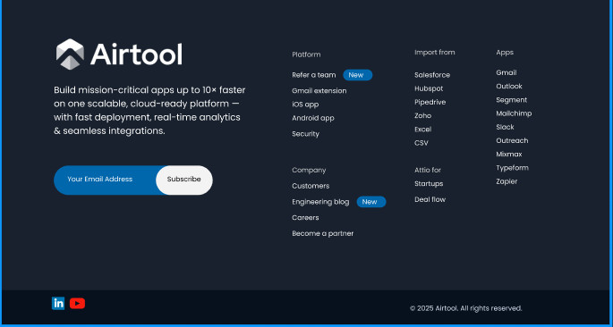The image size is (613, 327).
Task: Open the Typeform app link
Action: (x=512, y=168)
